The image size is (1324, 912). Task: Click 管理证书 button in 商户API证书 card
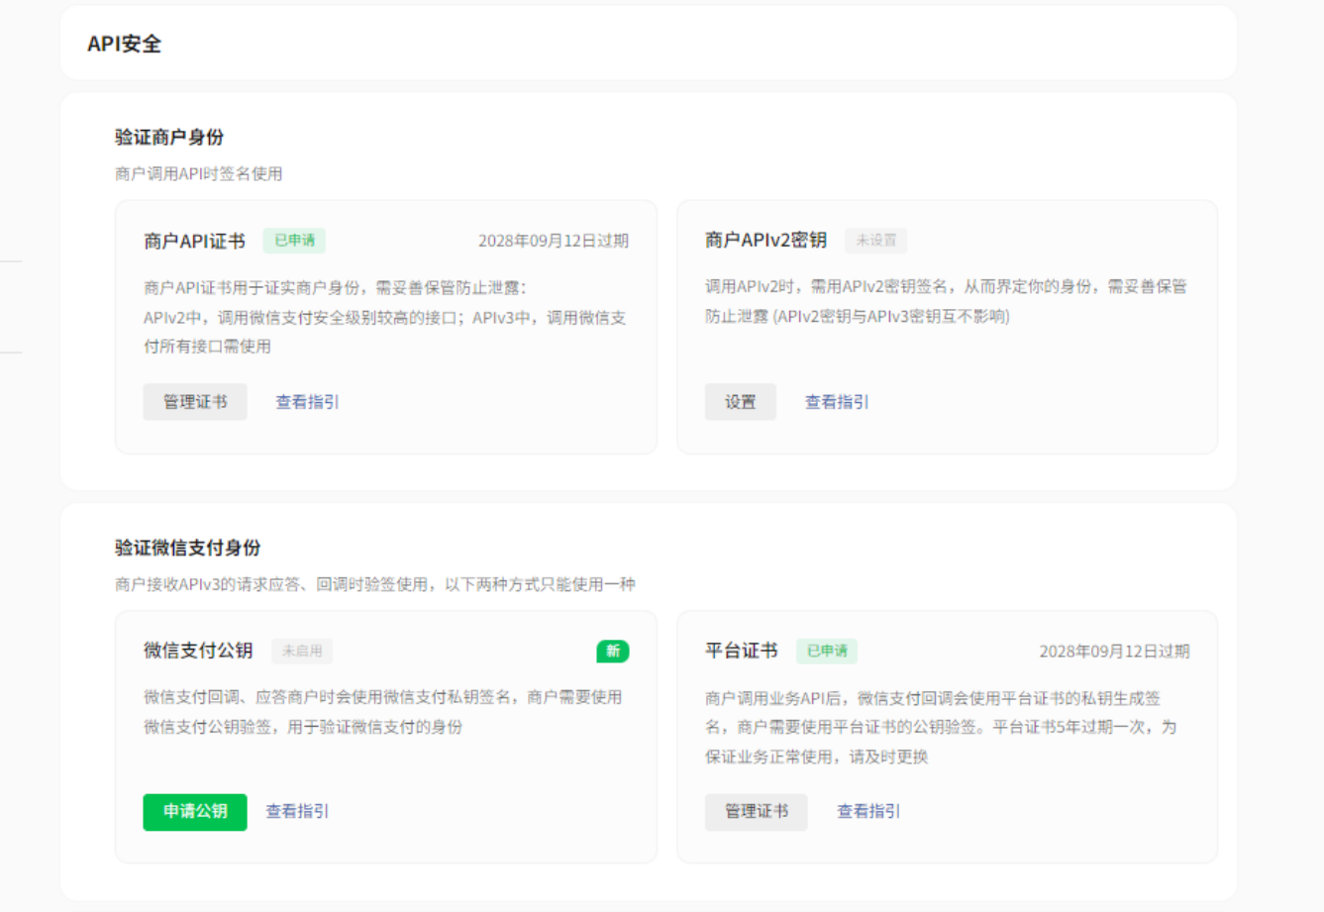click(195, 402)
